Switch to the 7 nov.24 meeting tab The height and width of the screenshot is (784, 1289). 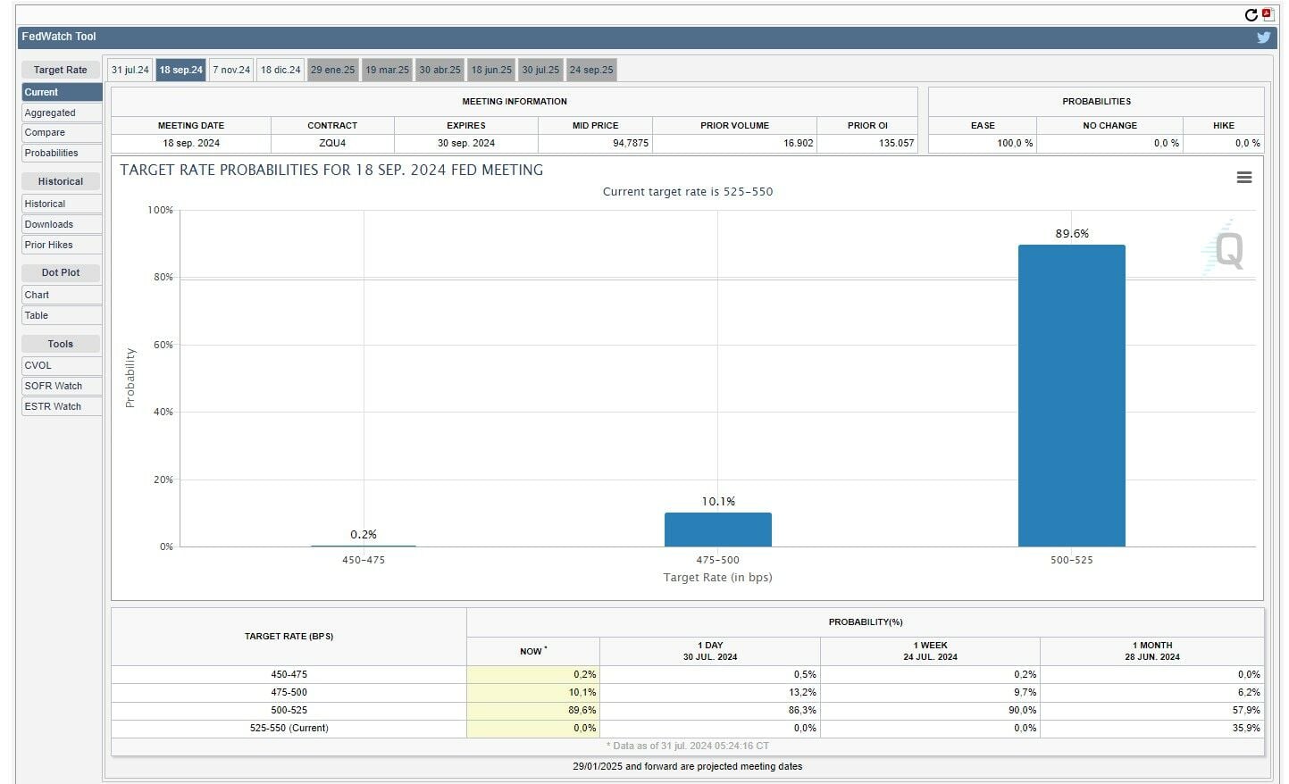(x=231, y=70)
